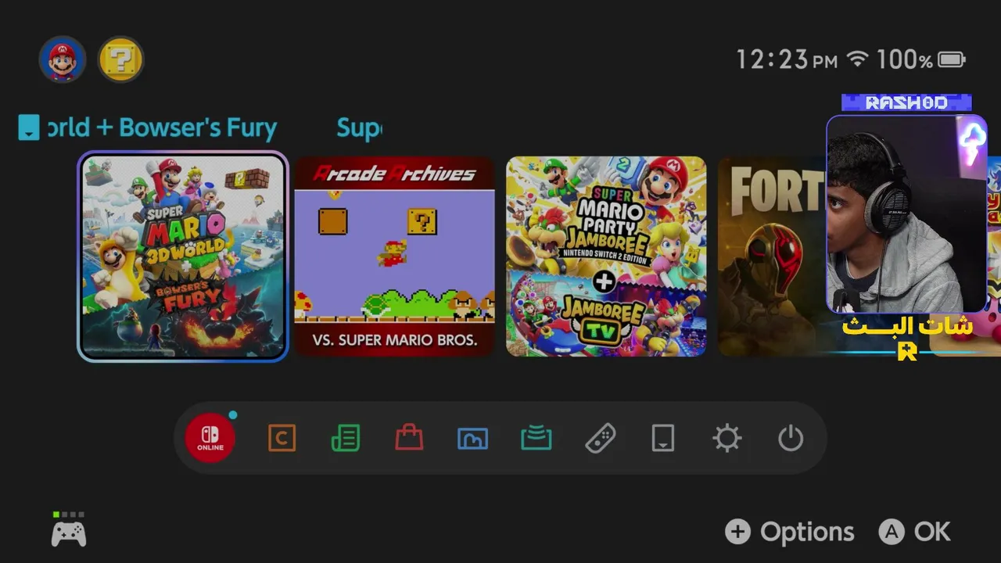Open GameChat C icon
The image size is (1001, 563).
282,438
